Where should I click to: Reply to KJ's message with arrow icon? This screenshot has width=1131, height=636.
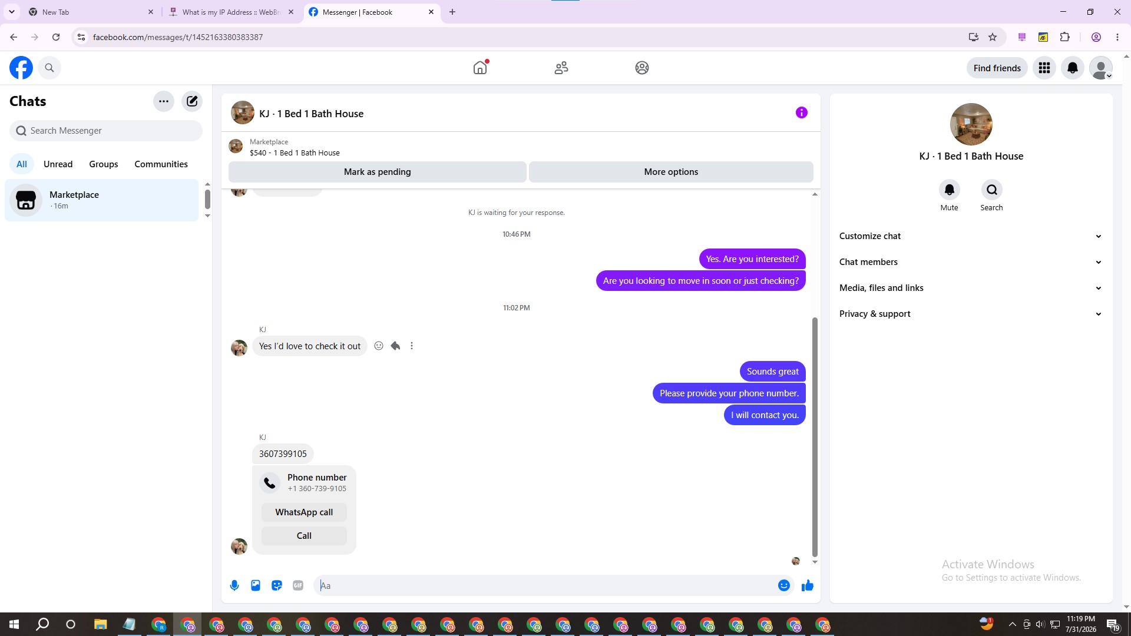[x=395, y=346]
